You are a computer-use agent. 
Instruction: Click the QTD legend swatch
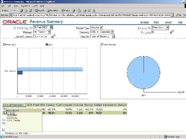point(47,45)
